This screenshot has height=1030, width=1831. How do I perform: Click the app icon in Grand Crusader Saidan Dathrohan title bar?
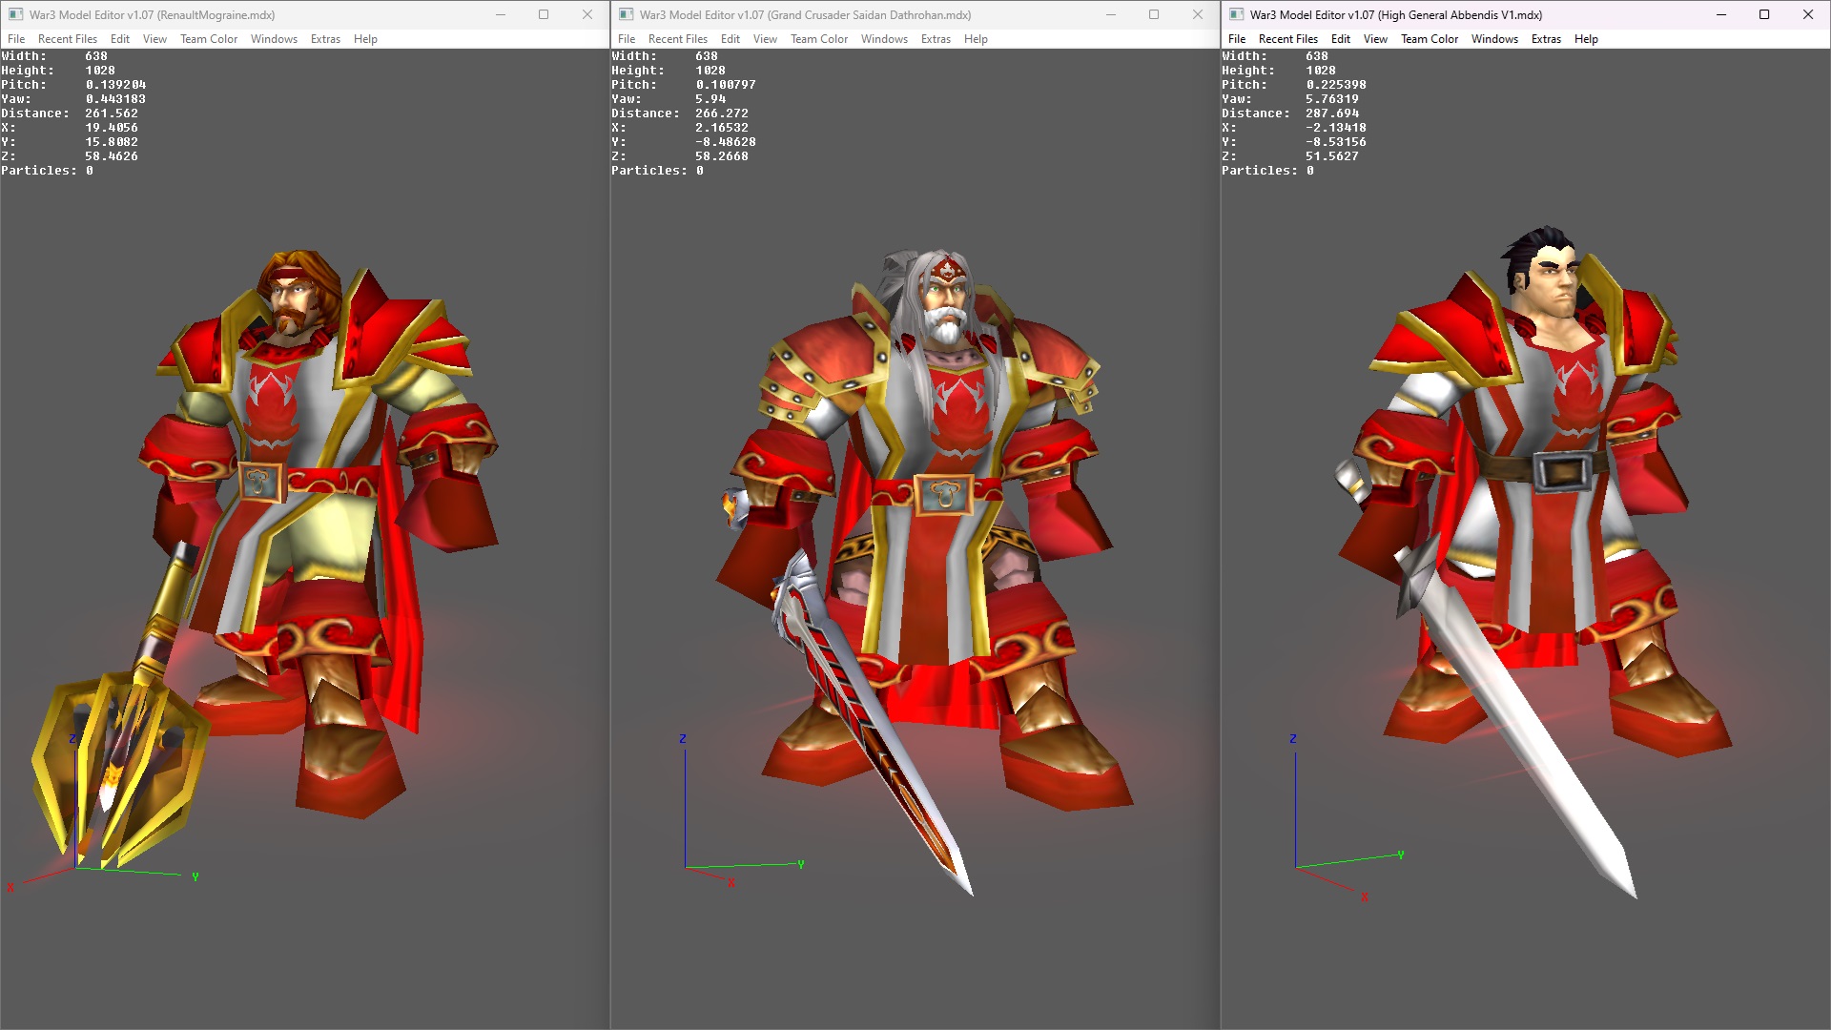click(626, 14)
